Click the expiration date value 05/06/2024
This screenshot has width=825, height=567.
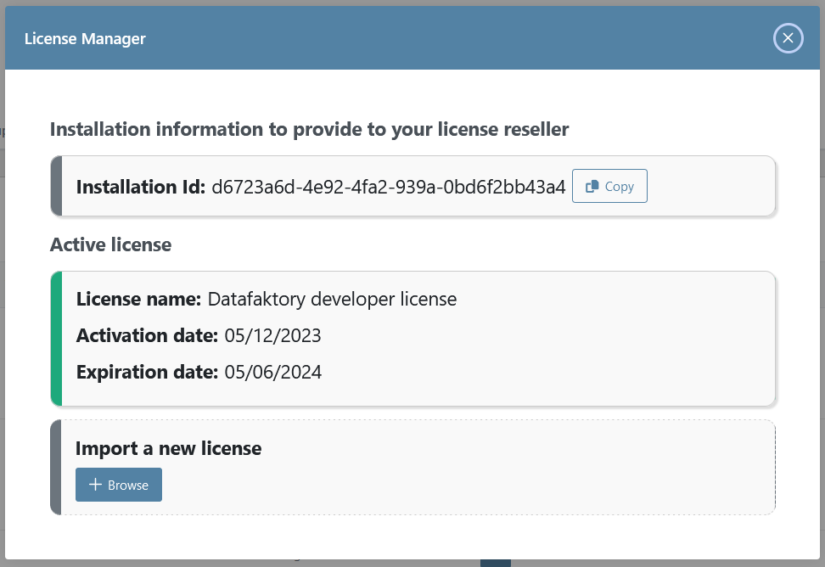coord(272,372)
